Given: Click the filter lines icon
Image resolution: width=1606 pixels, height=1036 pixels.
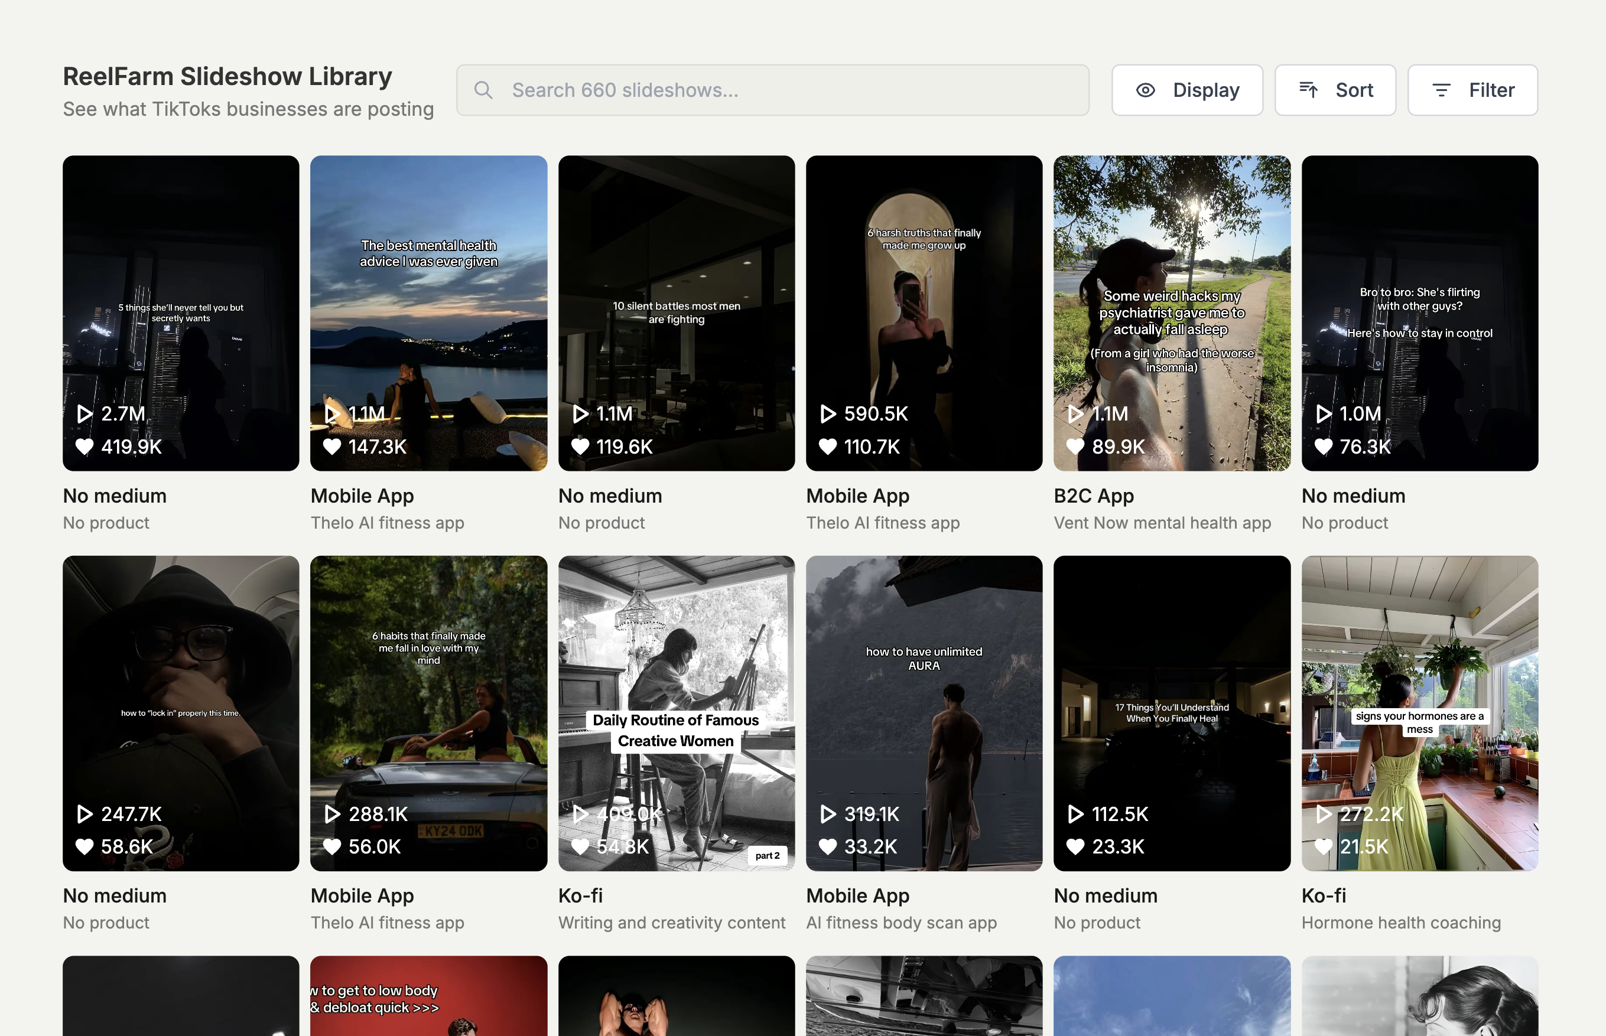Looking at the screenshot, I should coord(1441,90).
